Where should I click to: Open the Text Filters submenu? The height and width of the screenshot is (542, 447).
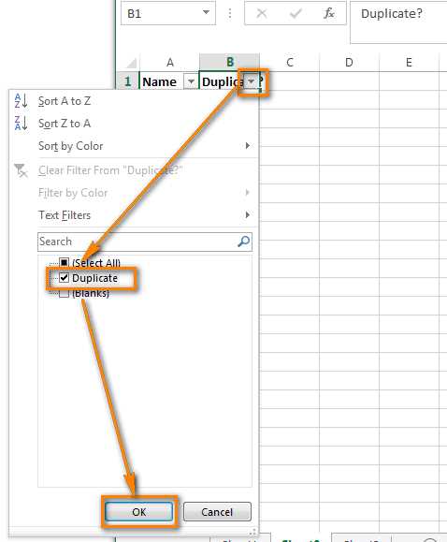pyautogui.click(x=143, y=215)
